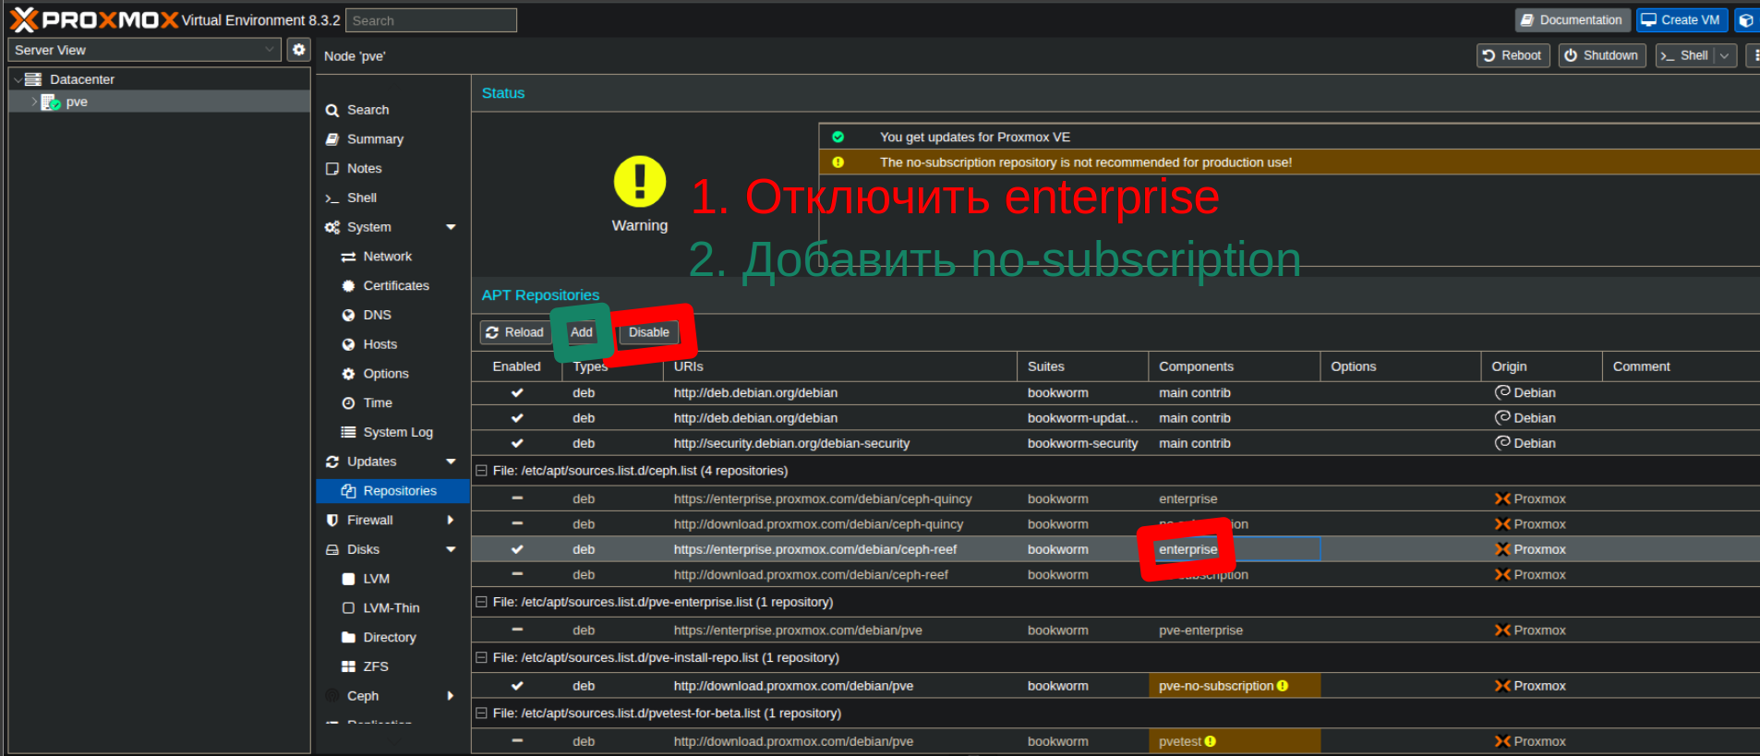The image size is (1760, 756).
Task: Click enabled checkmark for bookworm-updates row
Action: [x=517, y=418]
